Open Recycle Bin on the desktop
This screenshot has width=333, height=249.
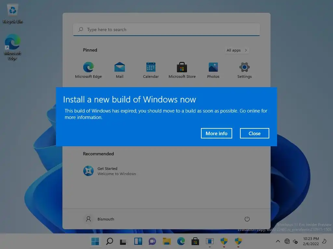(x=13, y=14)
